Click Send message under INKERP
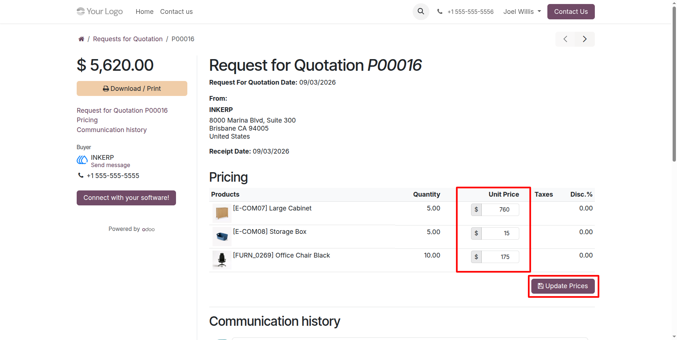677x340 pixels. [x=111, y=165]
